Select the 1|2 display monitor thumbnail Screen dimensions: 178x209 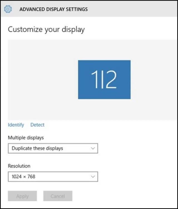[x=104, y=79]
